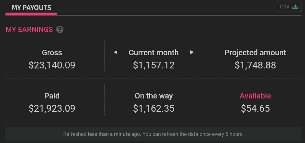Select the MY PAYOUTS tab
305x143 pixels.
(x=31, y=8)
